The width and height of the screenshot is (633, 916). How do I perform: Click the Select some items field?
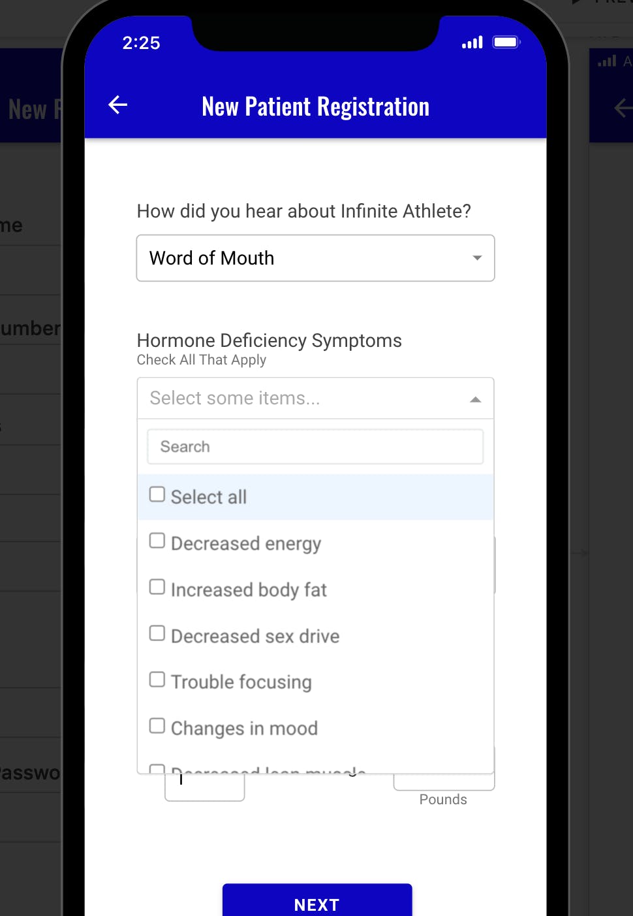click(300, 399)
